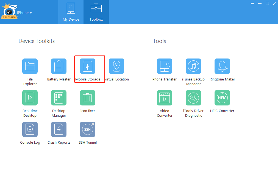This screenshot has width=278, height=195.
Task: Open iTunes Backup Manager
Action: [193, 66]
